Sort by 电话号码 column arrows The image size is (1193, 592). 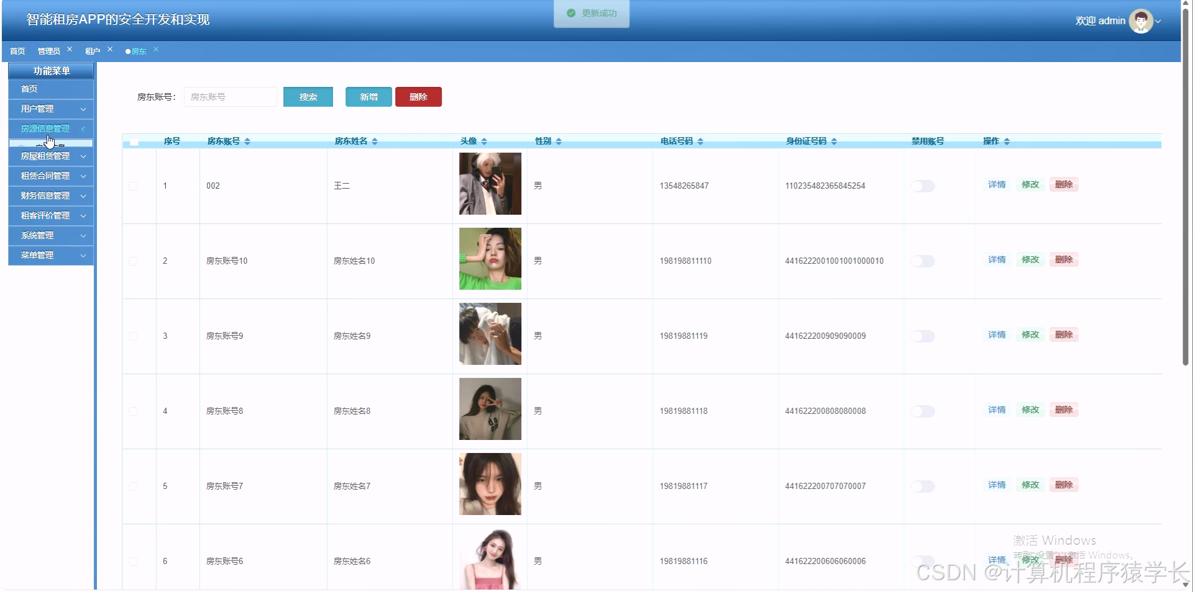point(700,141)
